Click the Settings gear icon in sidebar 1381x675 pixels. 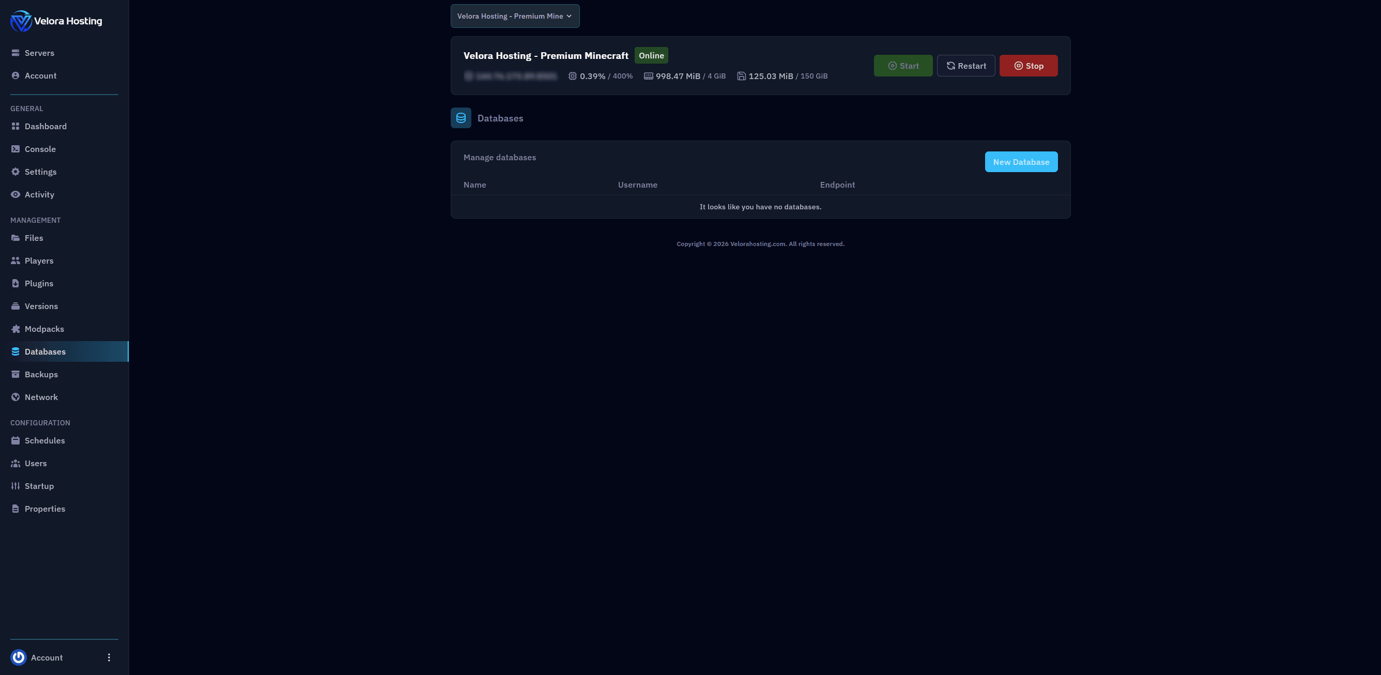tap(16, 172)
